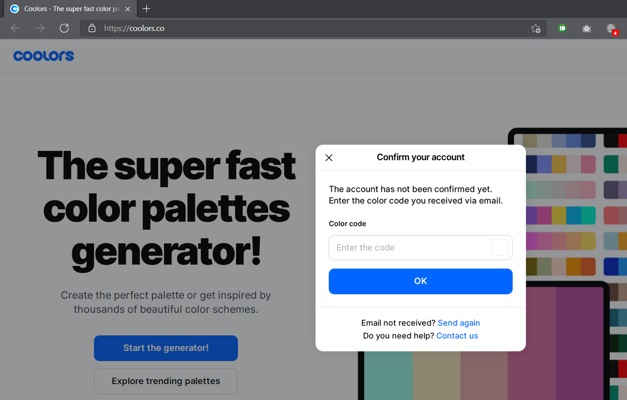
Task: Reload the page with refresh icon
Action: click(64, 28)
